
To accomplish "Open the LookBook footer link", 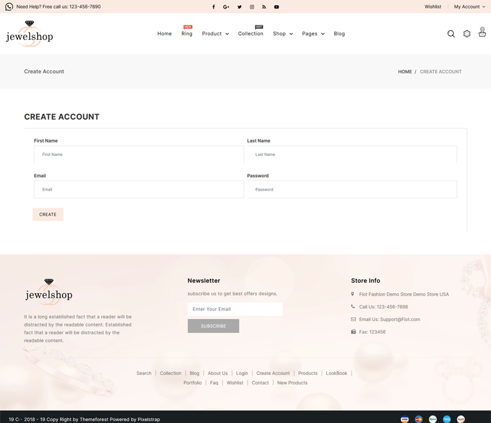I will 336,373.
